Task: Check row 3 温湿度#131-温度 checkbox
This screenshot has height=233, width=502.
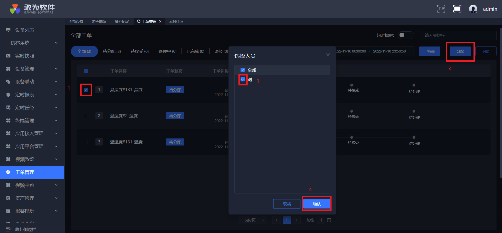Action: pyautogui.click(x=86, y=142)
